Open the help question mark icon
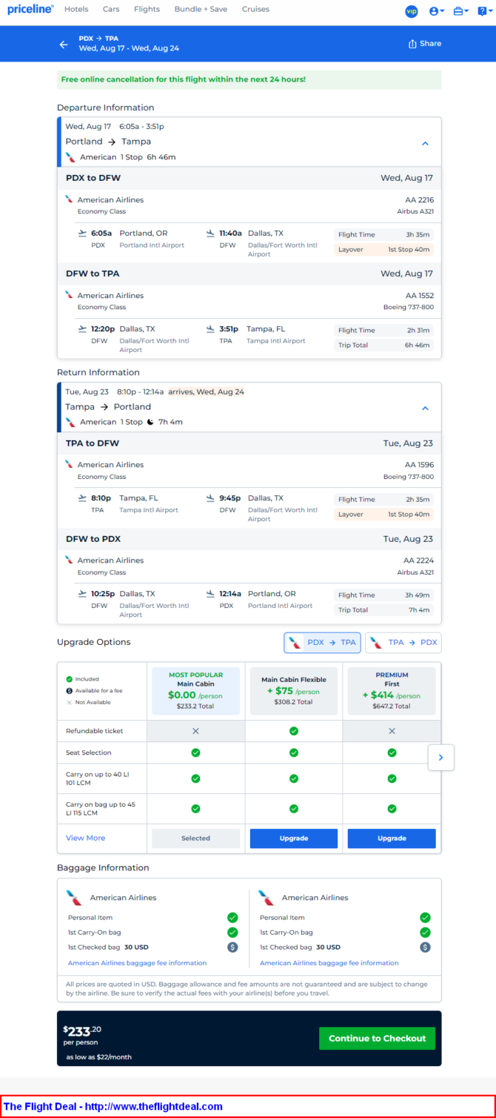 point(483,11)
